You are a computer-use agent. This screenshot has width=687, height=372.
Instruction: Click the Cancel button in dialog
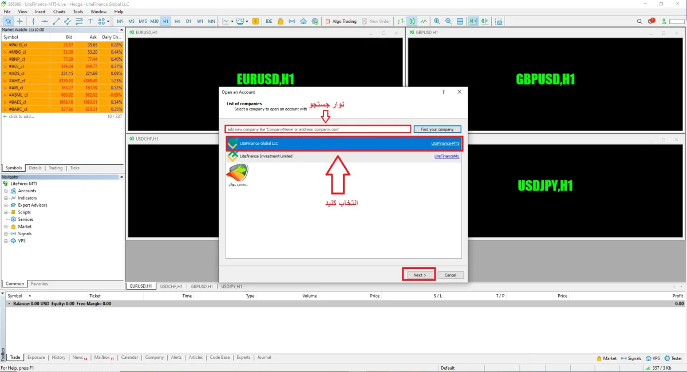pos(451,275)
